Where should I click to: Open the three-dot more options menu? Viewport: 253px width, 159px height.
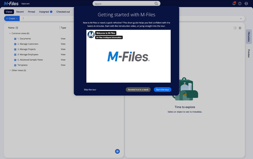tap(23, 18)
